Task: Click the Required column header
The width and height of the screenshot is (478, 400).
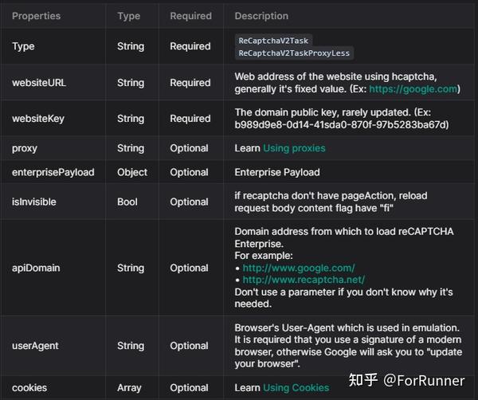Action: [190, 16]
